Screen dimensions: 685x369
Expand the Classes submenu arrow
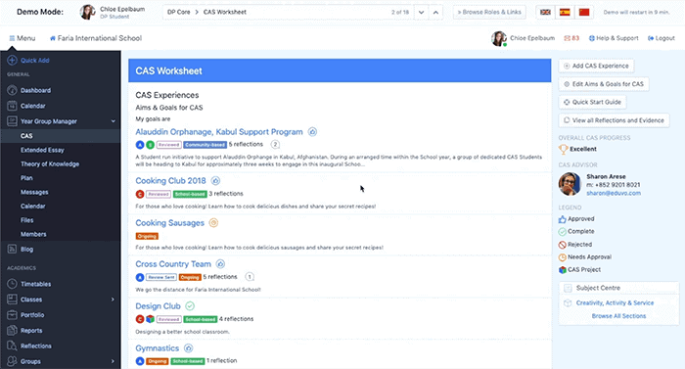click(113, 300)
